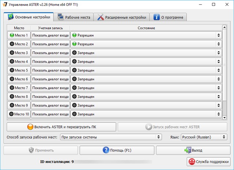
Task: Open Помощь (F1) help
Action: click(117, 150)
